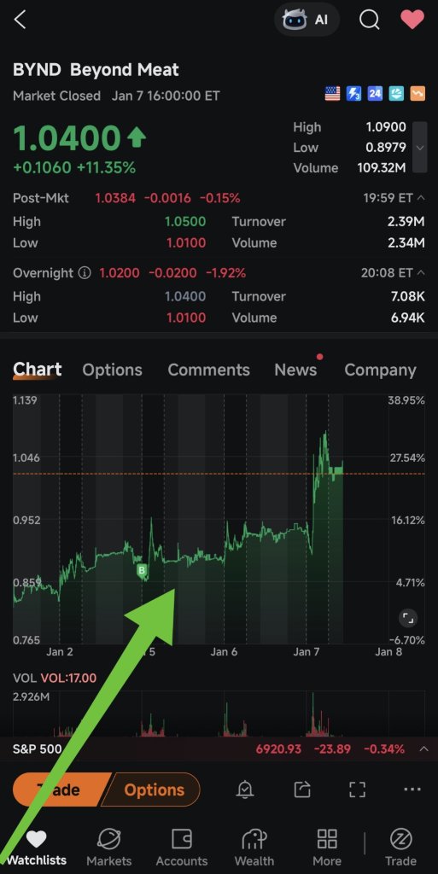Expand the High/Low/Volume dropdown arrow
The width and height of the screenshot is (438, 874).
[x=420, y=148]
